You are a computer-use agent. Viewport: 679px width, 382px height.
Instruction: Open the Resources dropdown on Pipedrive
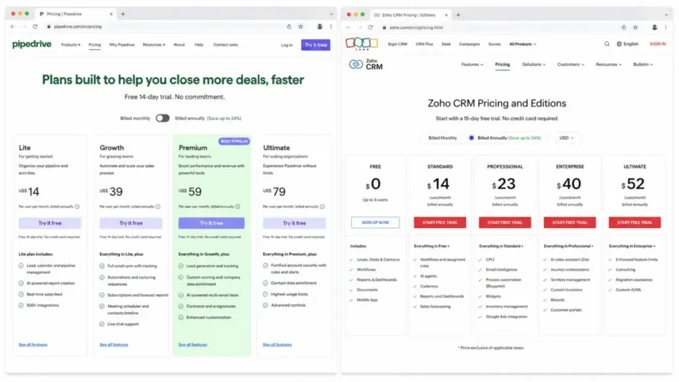[x=154, y=44]
